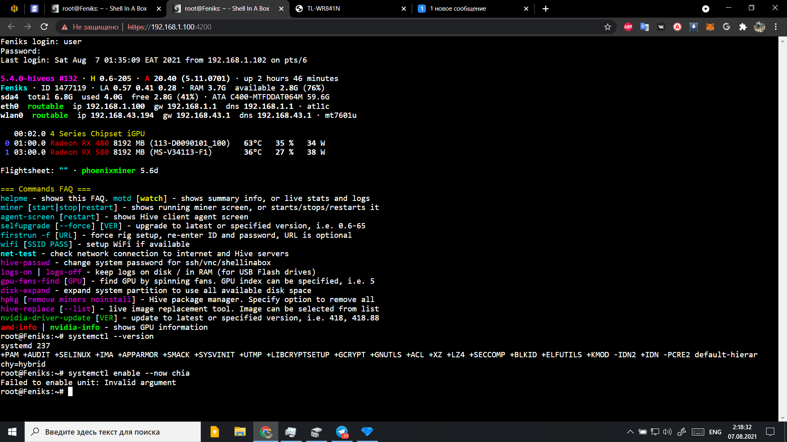Open the system monitor taskbar app
This screenshot has height=442, width=787.
291,432
